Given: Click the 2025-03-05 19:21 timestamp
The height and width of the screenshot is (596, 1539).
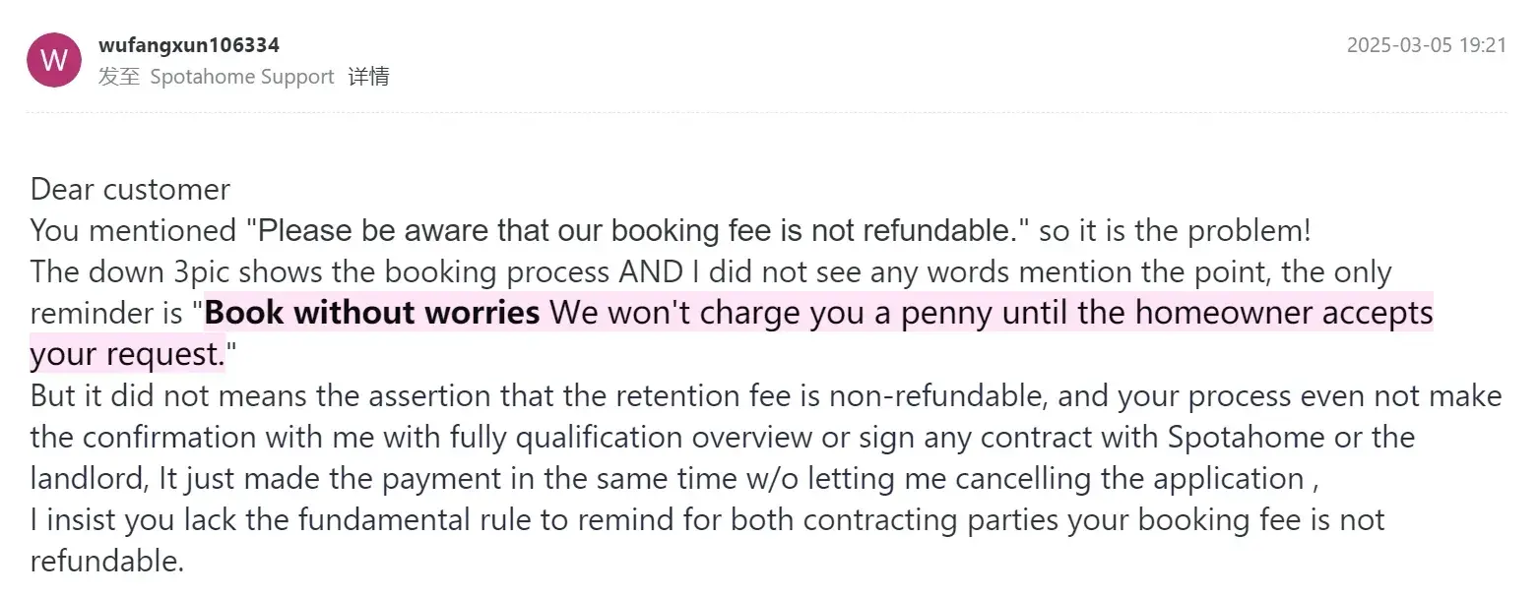Looking at the screenshot, I should point(1426,45).
